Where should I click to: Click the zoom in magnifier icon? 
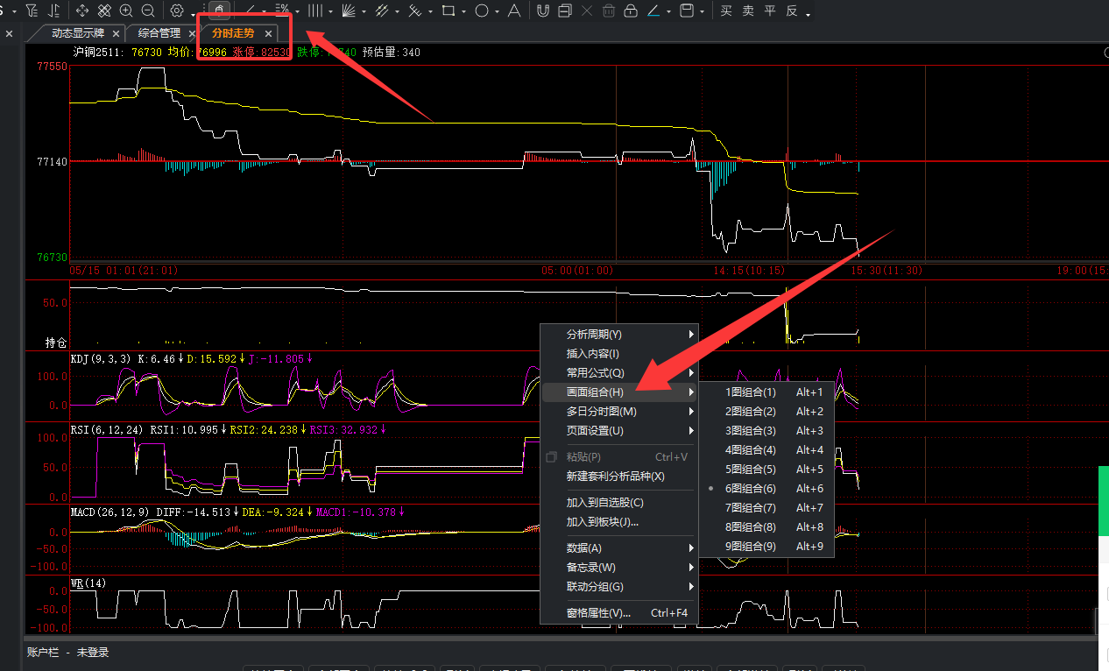126,11
